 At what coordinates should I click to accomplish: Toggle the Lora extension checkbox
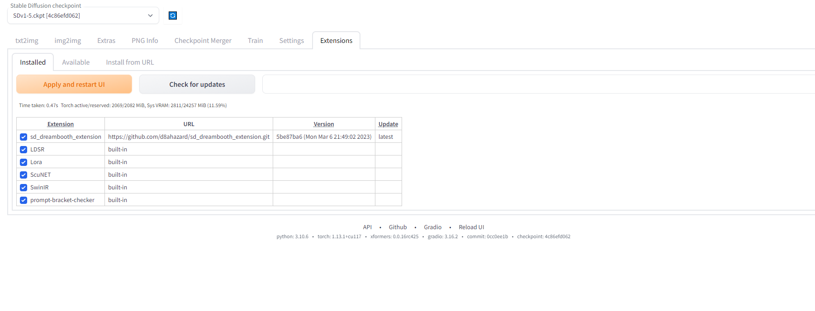[24, 162]
